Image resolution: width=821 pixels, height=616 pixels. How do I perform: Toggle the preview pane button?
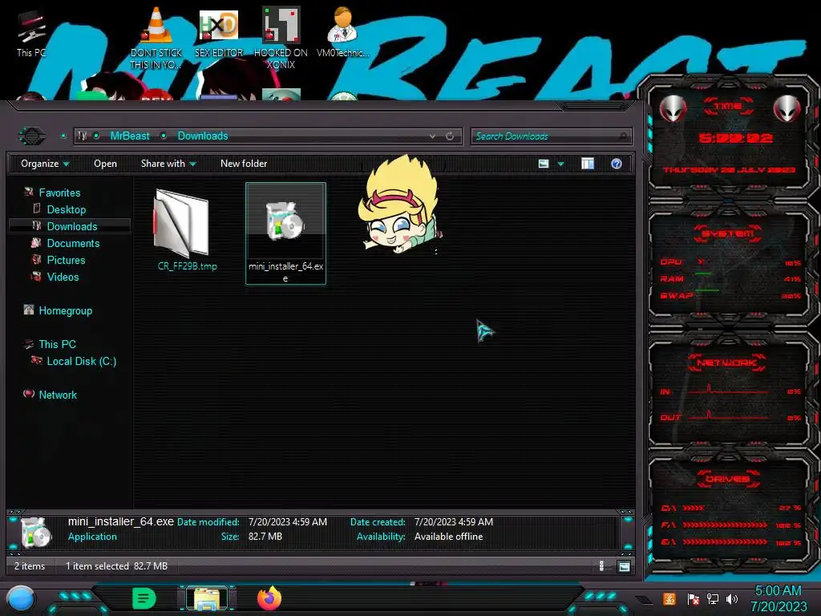point(588,164)
